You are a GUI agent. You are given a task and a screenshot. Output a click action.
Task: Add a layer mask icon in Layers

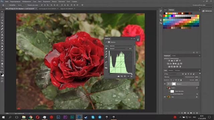[185, 113]
